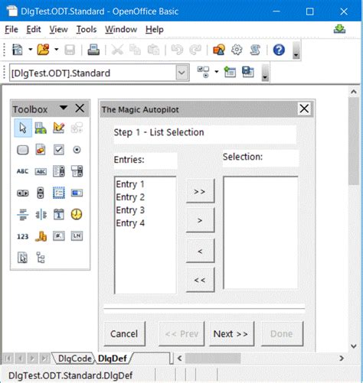Click the single > move button
The height and width of the screenshot is (383, 363).
(200, 220)
